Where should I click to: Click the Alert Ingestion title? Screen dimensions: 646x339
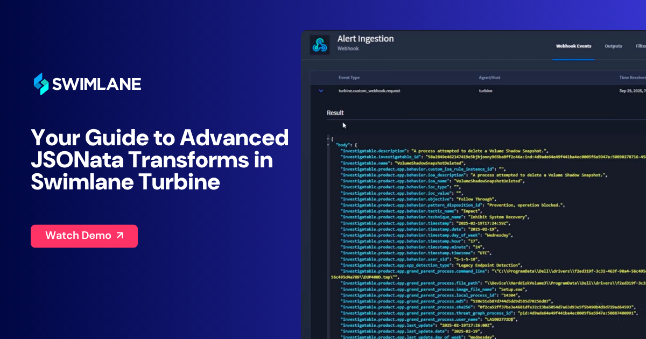click(366, 39)
